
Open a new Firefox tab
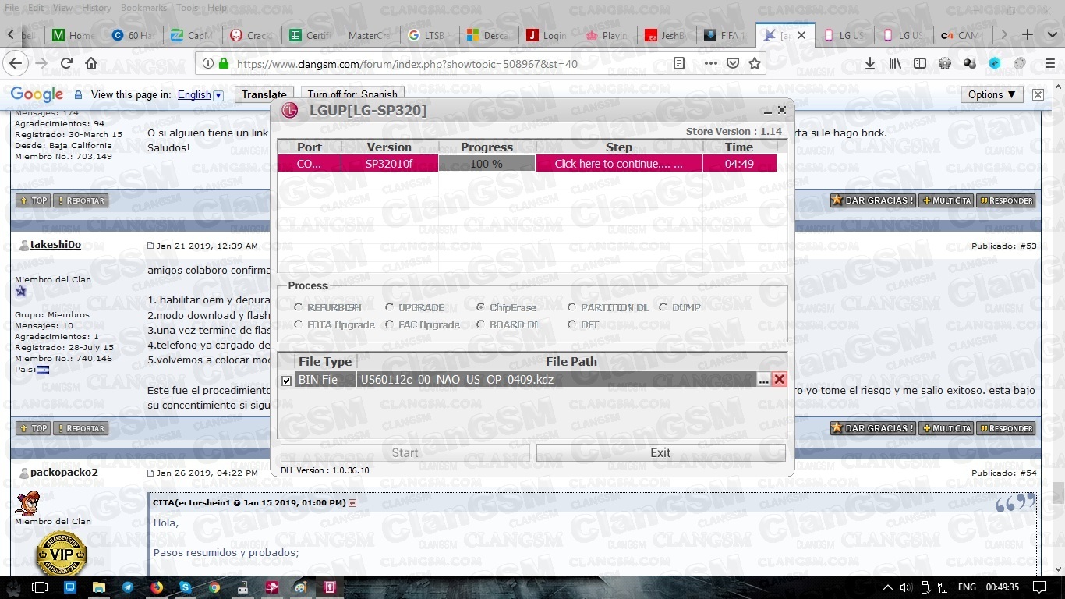(x=1028, y=35)
